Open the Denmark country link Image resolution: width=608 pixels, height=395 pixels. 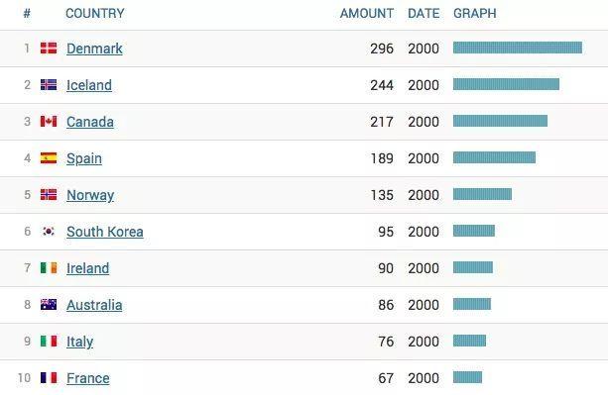pos(94,49)
